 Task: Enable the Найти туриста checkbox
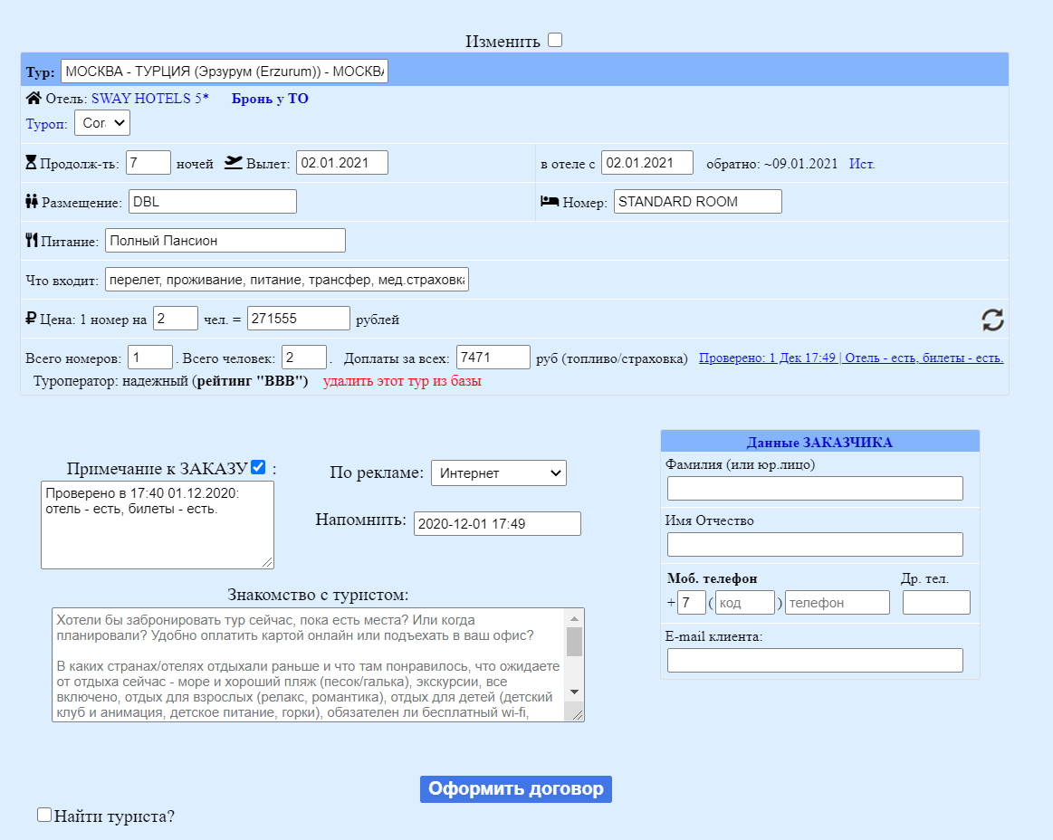click(44, 815)
